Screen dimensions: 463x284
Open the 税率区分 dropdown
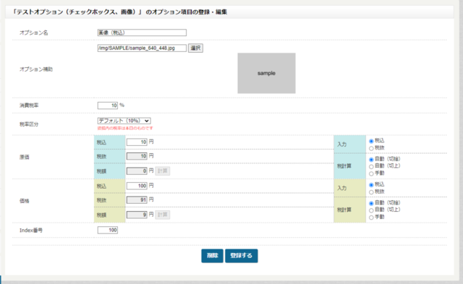(124, 121)
